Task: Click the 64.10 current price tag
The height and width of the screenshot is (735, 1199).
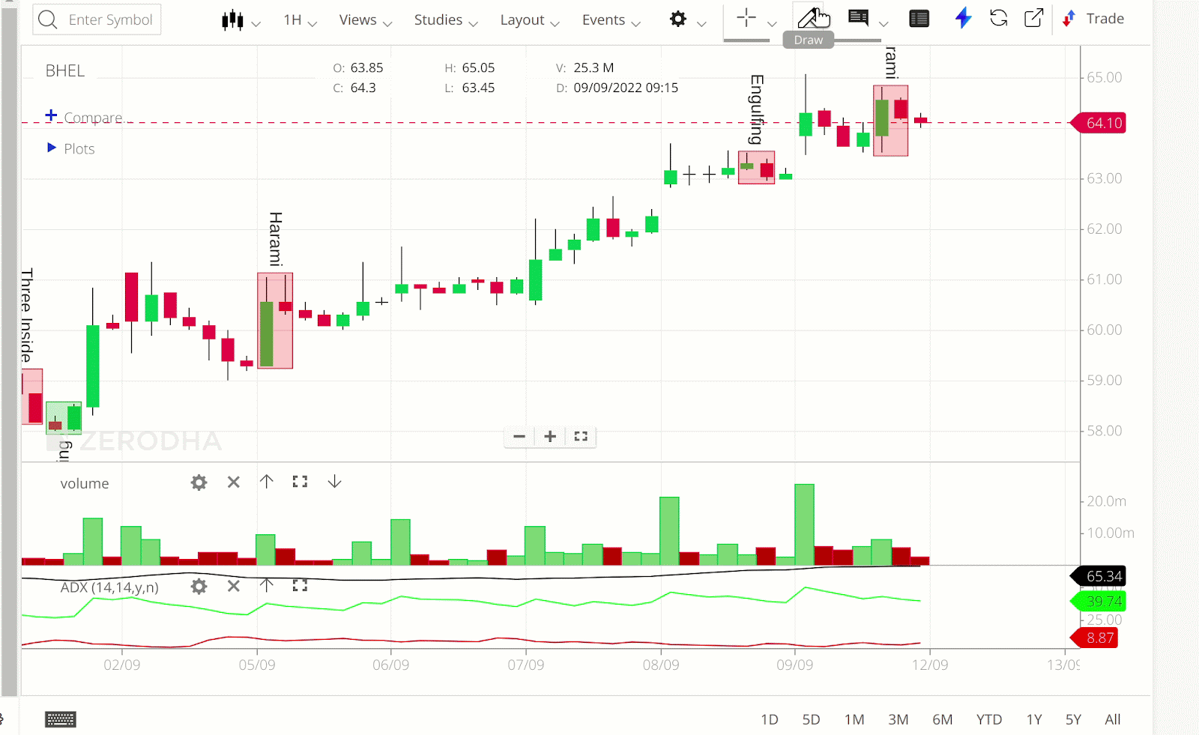Action: (1099, 123)
